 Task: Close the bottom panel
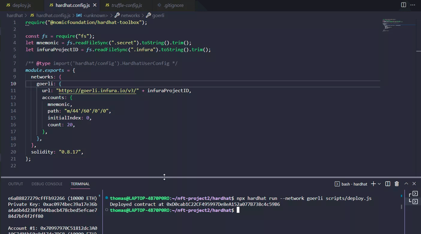[414, 184]
